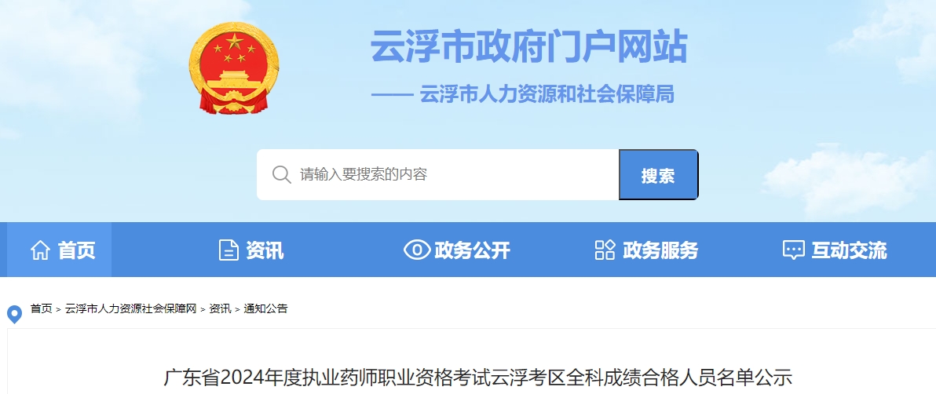Click the magnifying glass search icon

(281, 174)
